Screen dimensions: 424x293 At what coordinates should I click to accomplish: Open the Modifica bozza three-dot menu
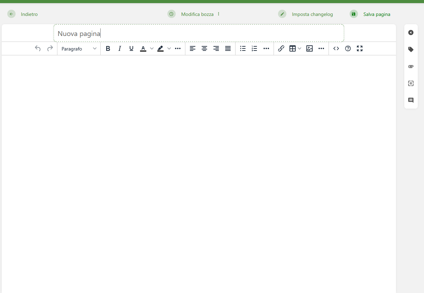[219, 14]
